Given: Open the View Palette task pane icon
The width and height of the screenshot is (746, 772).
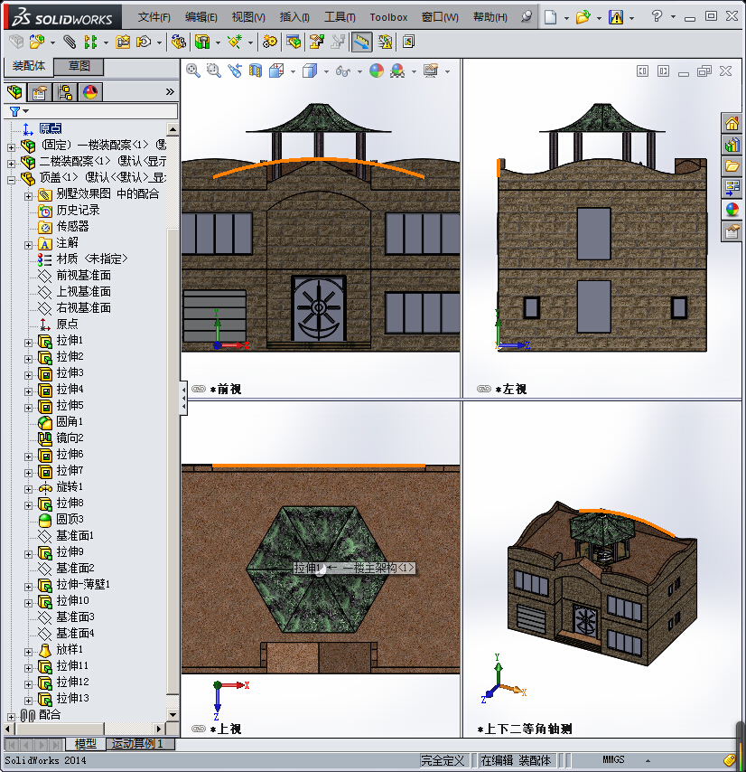Looking at the screenshot, I should pyautogui.click(x=732, y=188).
